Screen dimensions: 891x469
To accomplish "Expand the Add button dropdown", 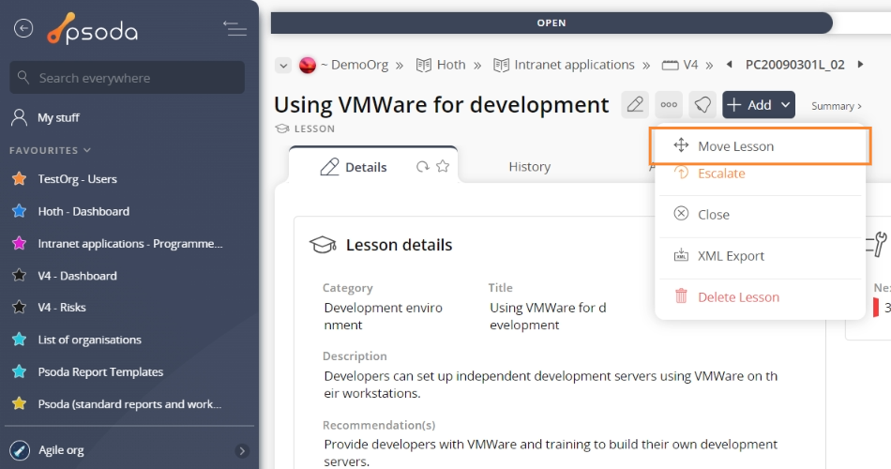I will (x=785, y=105).
